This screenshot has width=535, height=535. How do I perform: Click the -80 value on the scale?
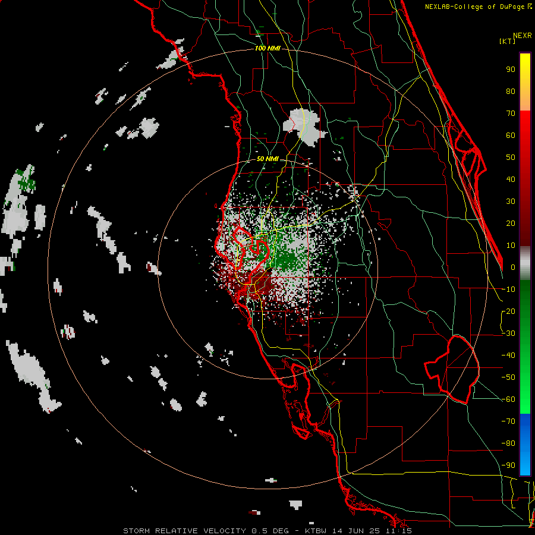click(508, 443)
